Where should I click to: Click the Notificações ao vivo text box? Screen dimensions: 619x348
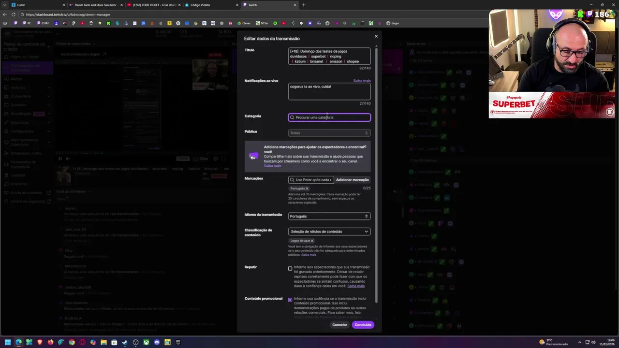click(x=329, y=91)
